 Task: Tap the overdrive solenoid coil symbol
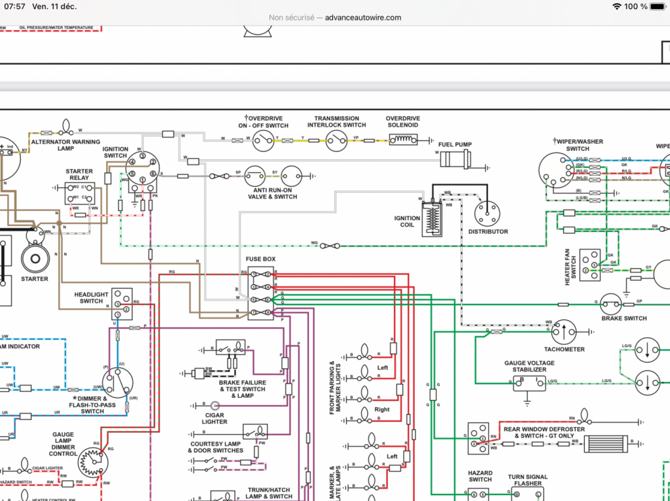point(403,140)
